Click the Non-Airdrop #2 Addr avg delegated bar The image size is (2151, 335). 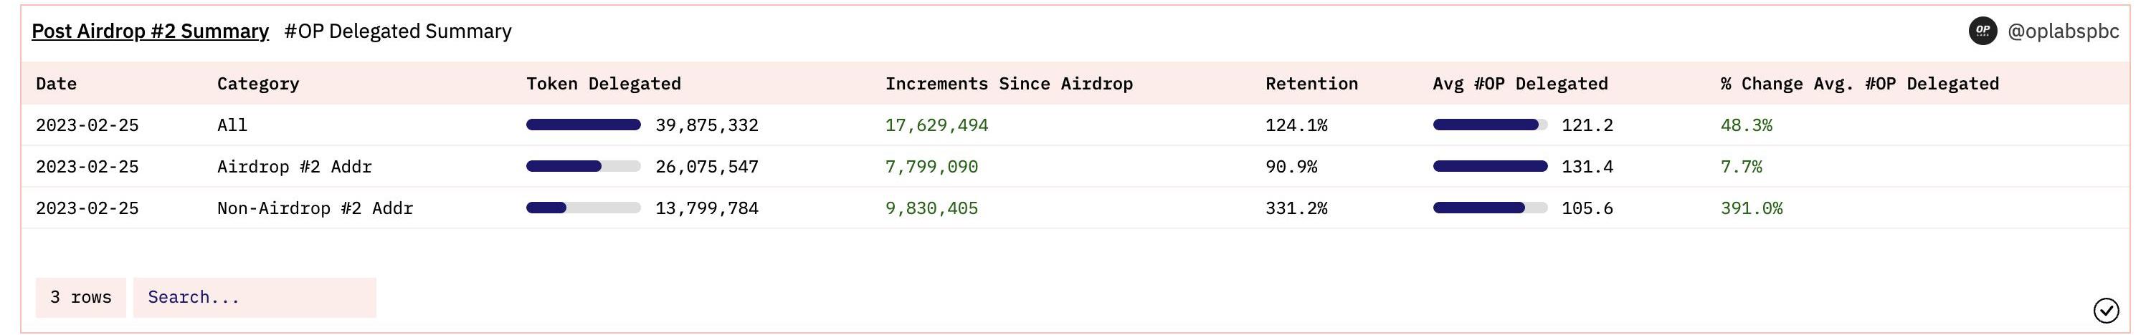(1491, 208)
